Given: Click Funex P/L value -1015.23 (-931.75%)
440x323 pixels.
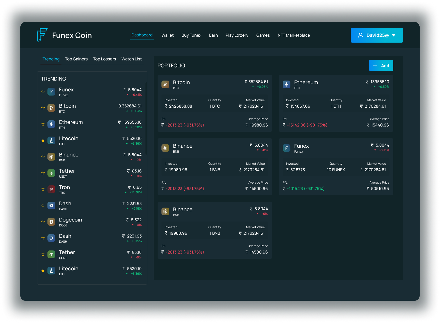Looking at the screenshot, I should pos(304,188).
